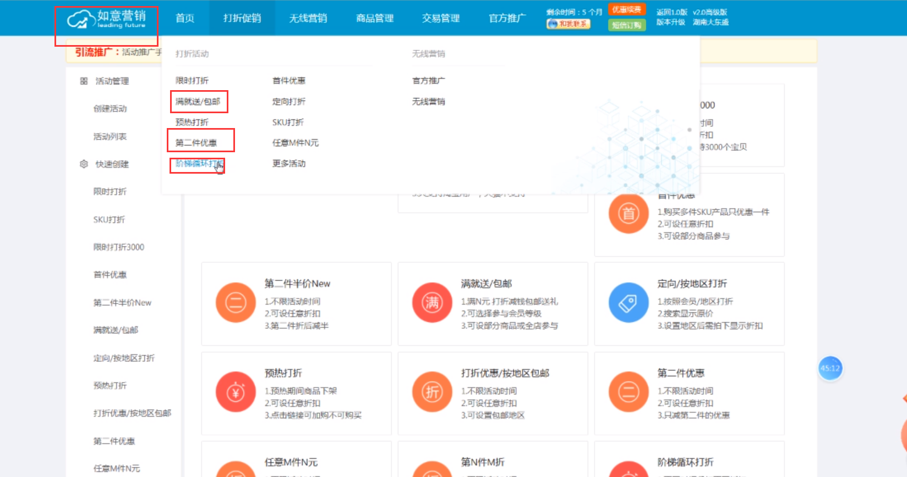
Task: Click the orange 首件优惠 circle icon
Action: (x=628, y=213)
